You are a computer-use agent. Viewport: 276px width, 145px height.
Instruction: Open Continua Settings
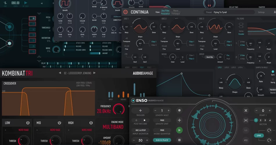point(261,12)
